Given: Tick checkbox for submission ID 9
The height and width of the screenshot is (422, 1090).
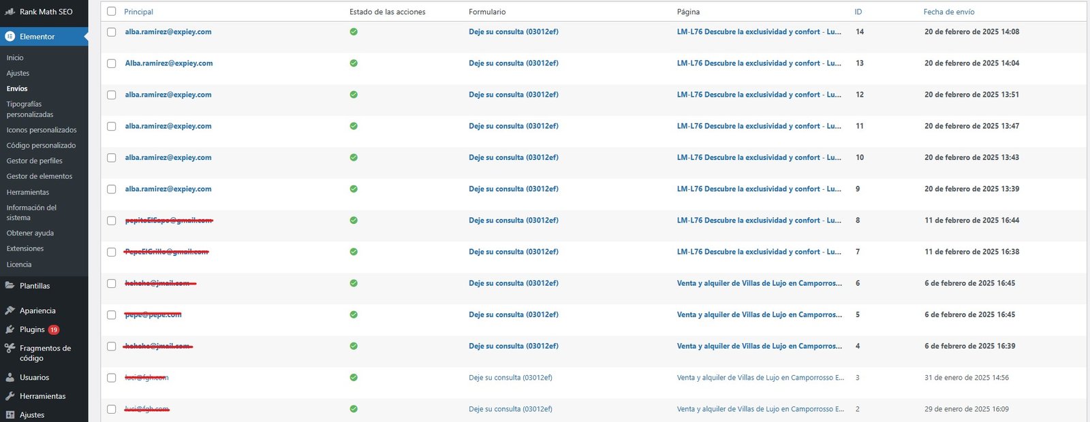Looking at the screenshot, I should point(112,189).
